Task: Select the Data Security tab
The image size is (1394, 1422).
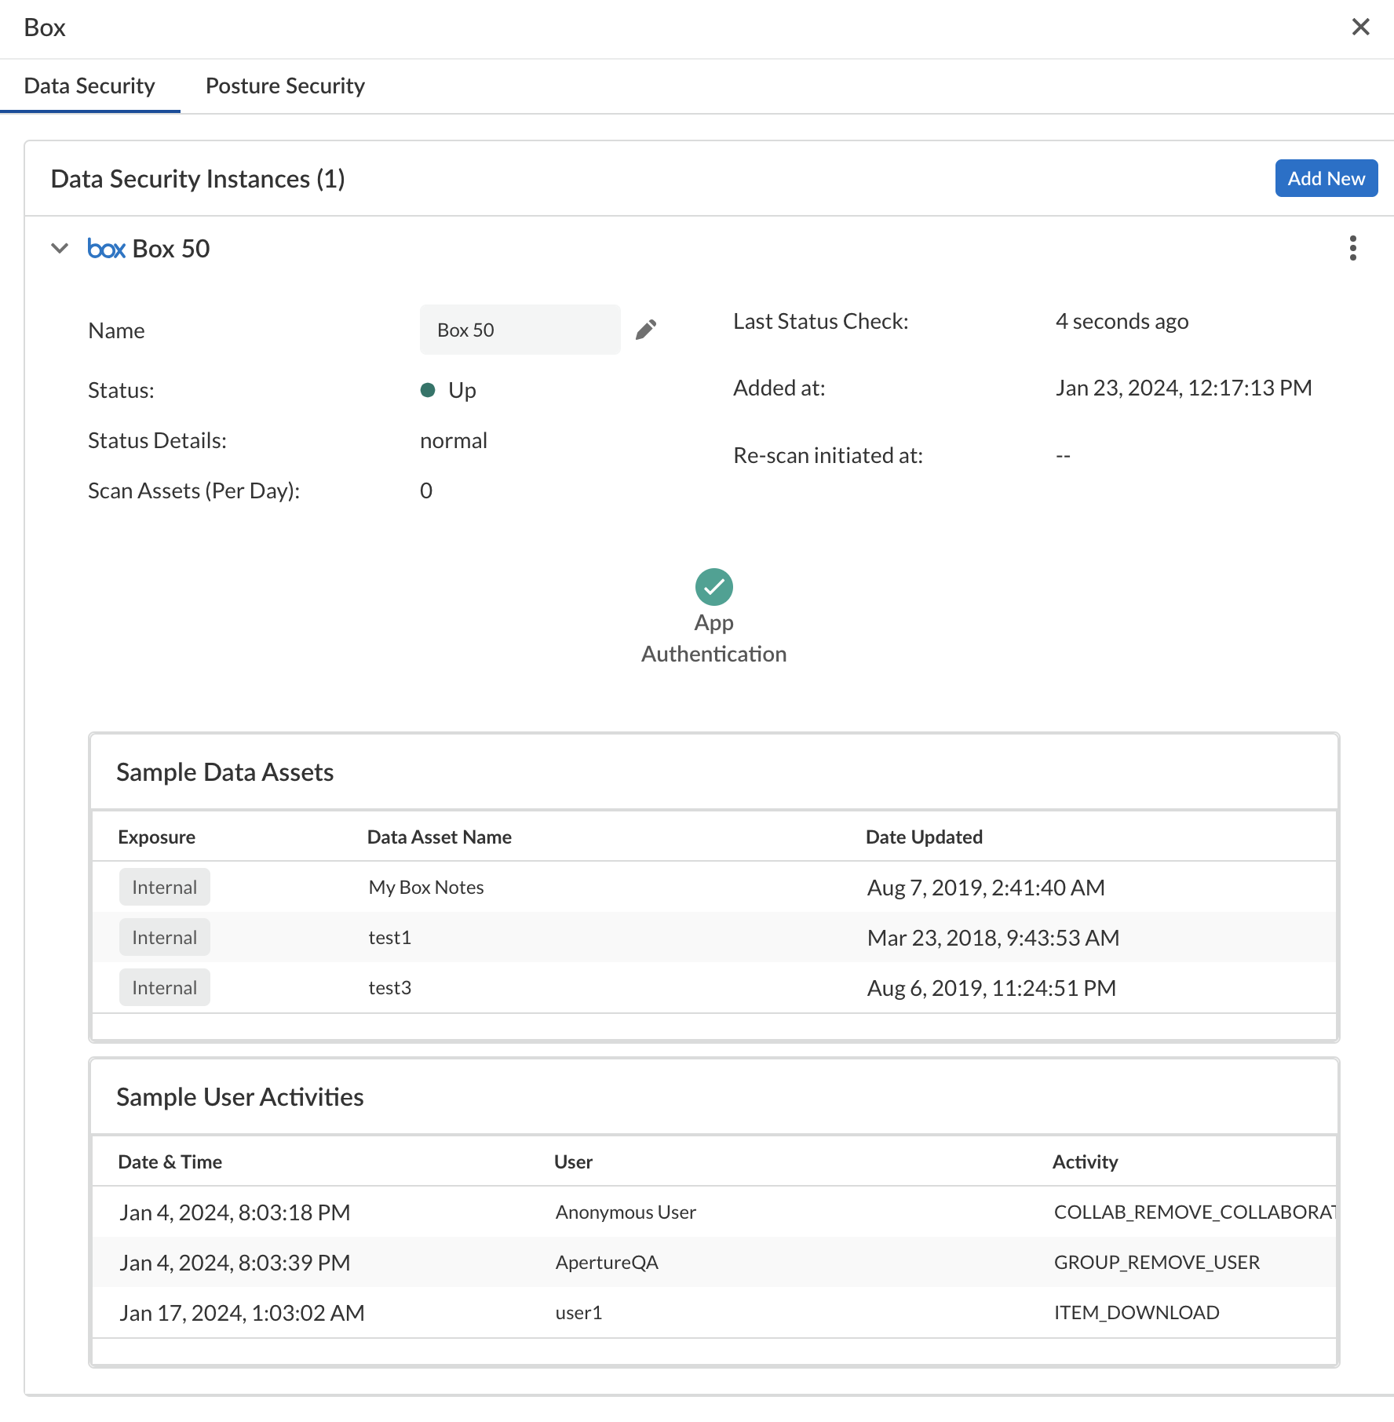Action: point(89,86)
